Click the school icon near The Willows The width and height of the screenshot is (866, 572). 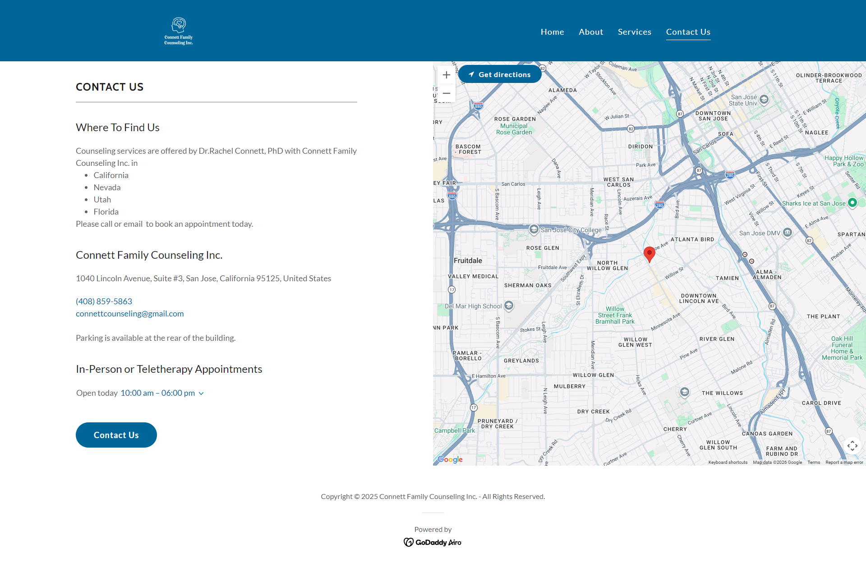click(x=685, y=392)
